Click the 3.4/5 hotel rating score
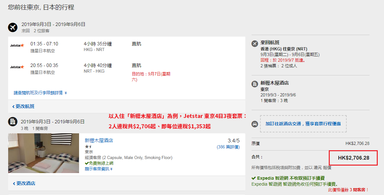The image size is (384, 195). (234, 141)
